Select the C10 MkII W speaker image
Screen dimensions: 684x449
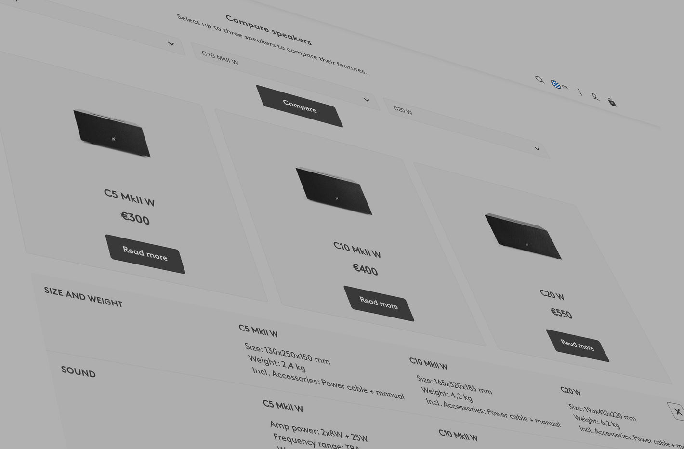[x=334, y=191]
